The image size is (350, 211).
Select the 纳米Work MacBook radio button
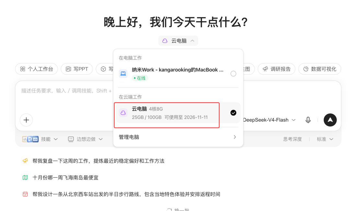click(x=233, y=73)
